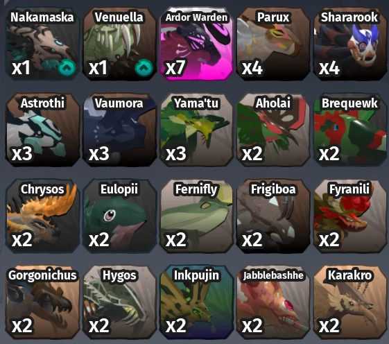The height and width of the screenshot is (344, 389).
Task: Select the pink Ardor Warden card
Action: [196, 44]
